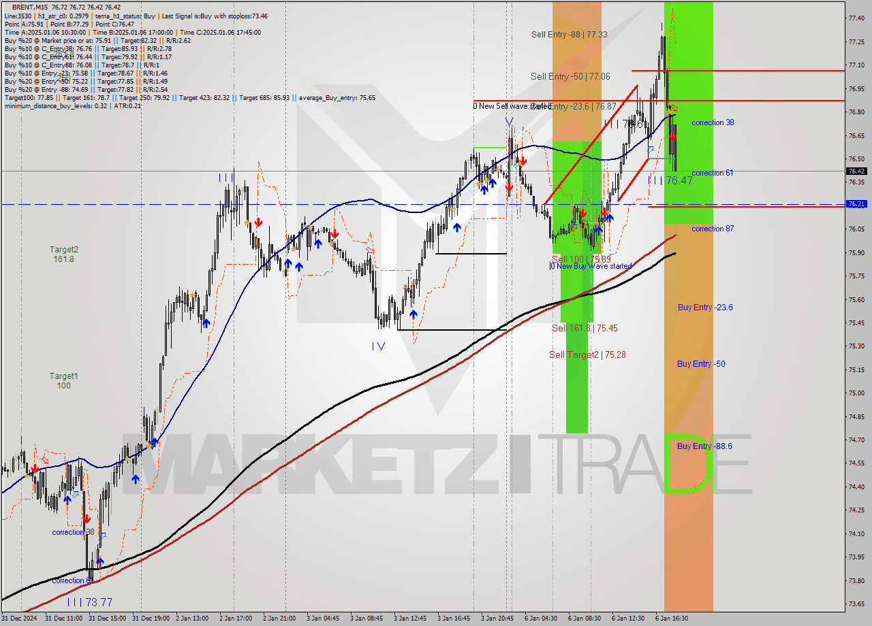Click the 'Buy Entry -88.6' label

704,446
